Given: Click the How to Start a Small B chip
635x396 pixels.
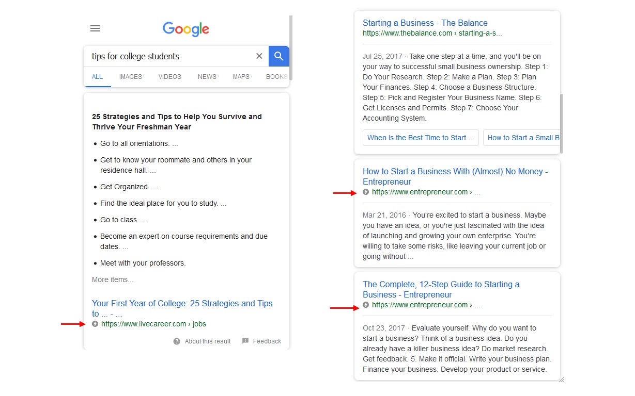Looking at the screenshot, I should point(522,138).
